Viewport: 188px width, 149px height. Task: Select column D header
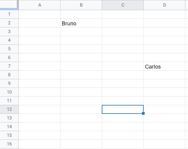pyautogui.click(x=164, y=5)
